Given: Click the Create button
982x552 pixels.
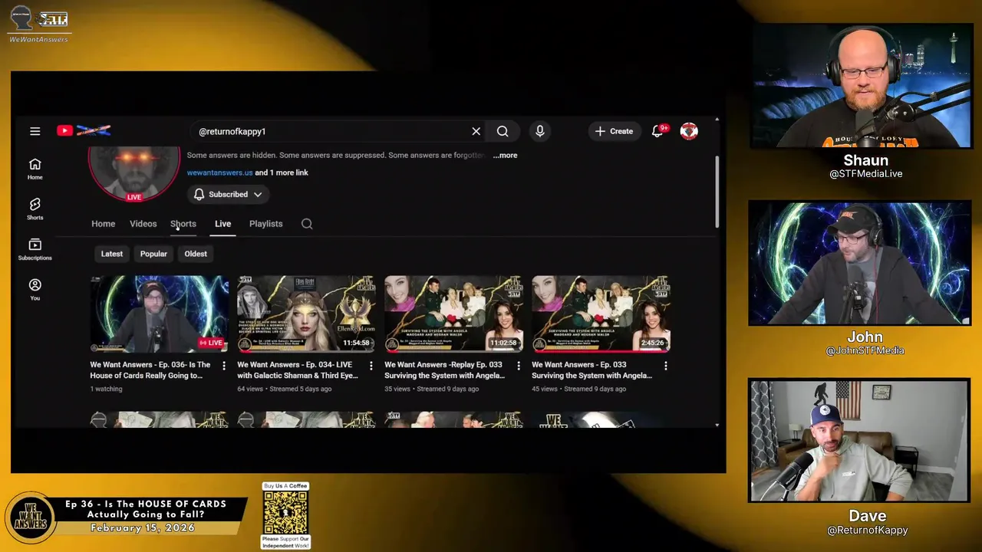Looking at the screenshot, I should tap(614, 131).
